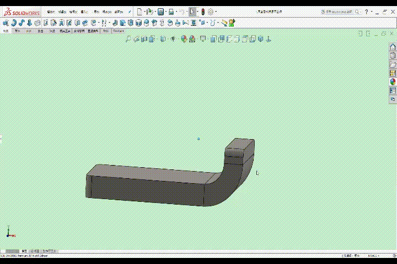Click the Swept Boss/Base feature icon

coord(22,23)
